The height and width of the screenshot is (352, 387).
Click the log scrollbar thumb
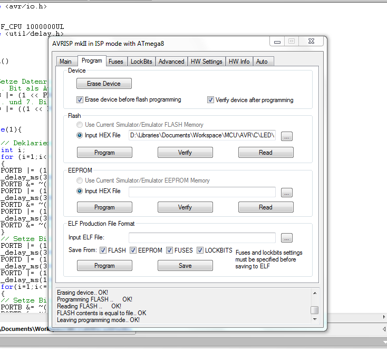point(315,310)
